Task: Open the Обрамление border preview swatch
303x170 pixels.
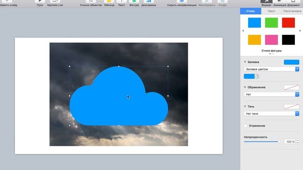Action: pos(292,87)
